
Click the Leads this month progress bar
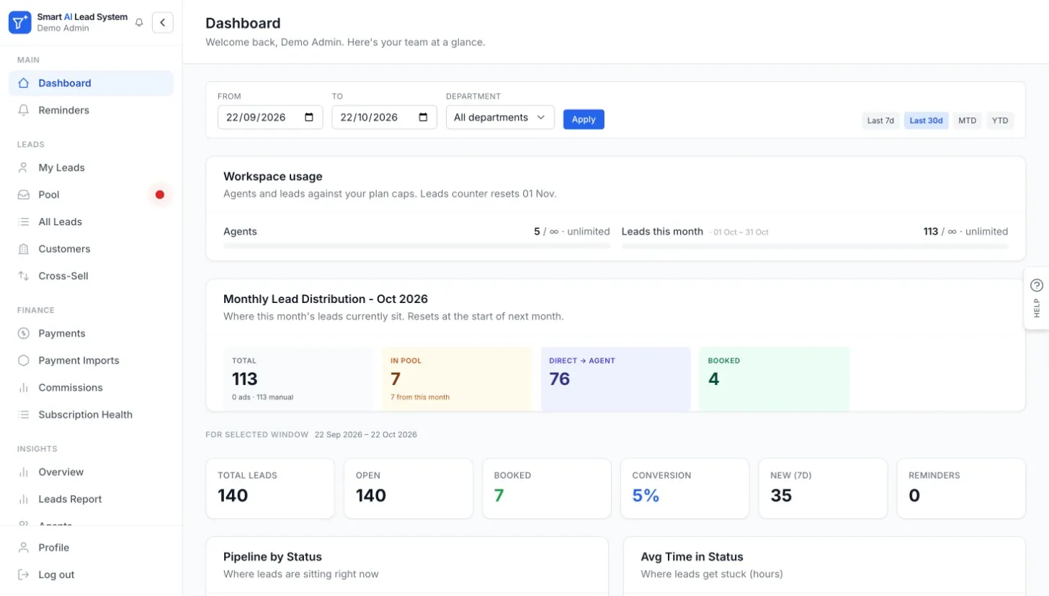[x=815, y=246]
